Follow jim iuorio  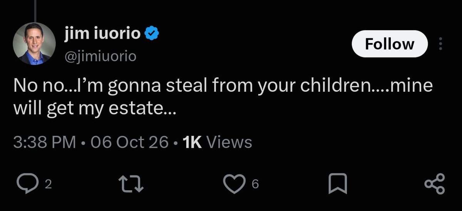pyautogui.click(x=390, y=44)
